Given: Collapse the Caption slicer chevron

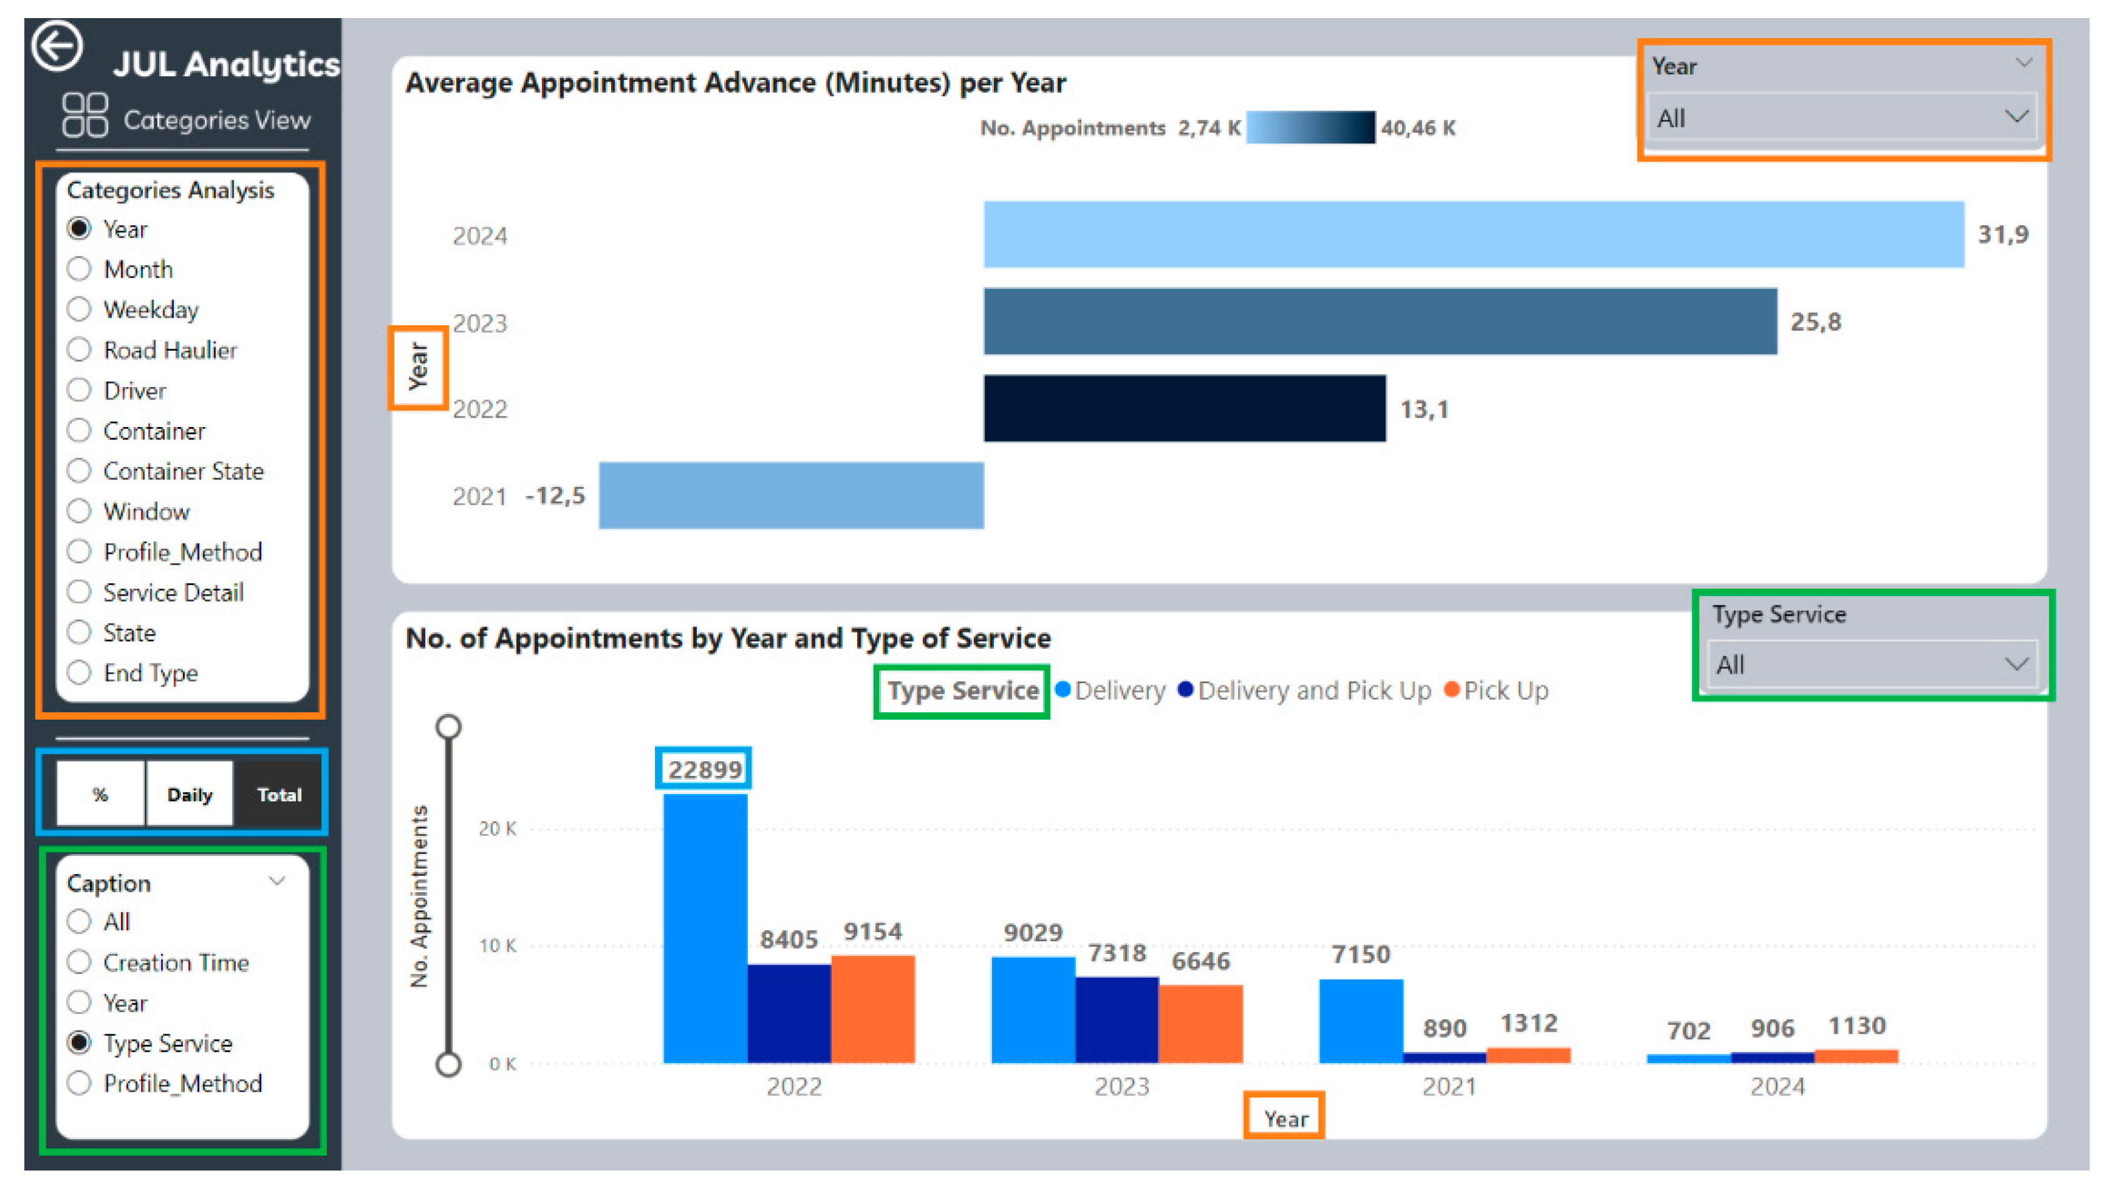Looking at the screenshot, I should (277, 881).
